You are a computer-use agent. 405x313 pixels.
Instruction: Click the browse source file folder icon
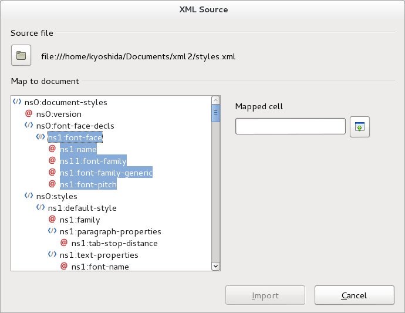coord(21,56)
